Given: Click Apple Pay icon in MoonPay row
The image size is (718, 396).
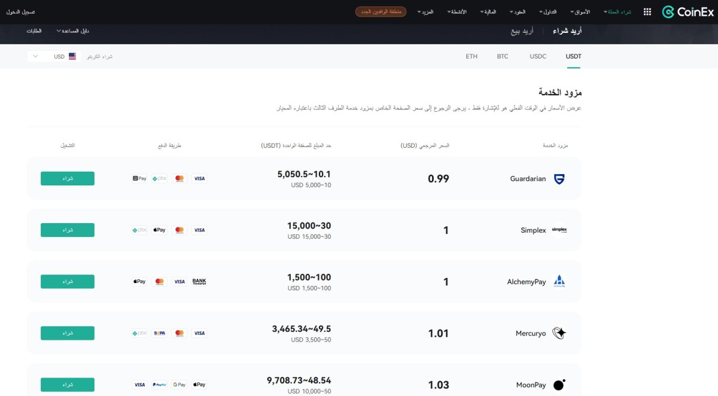Looking at the screenshot, I should click(x=199, y=385).
